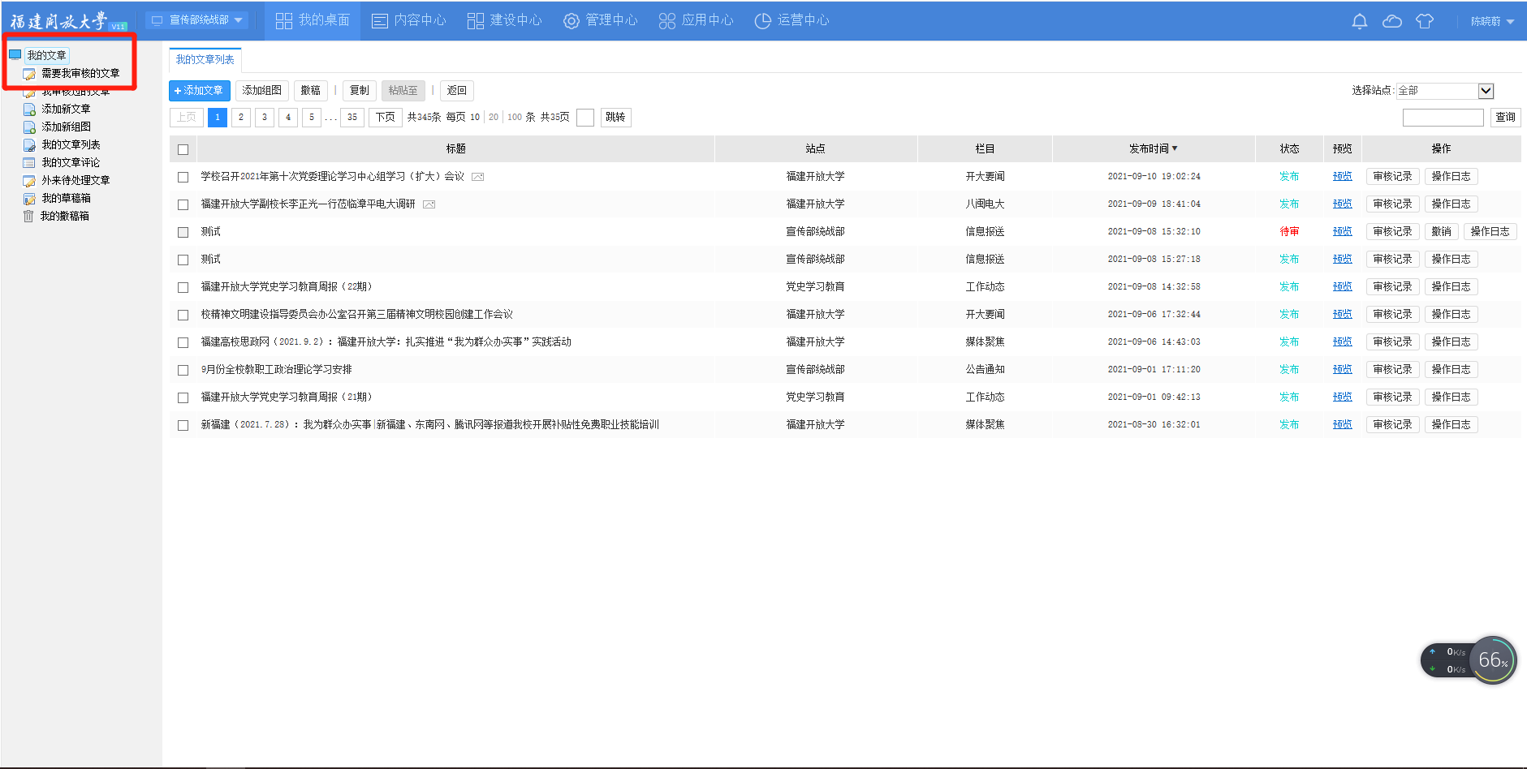The height and width of the screenshot is (769, 1527).
Task: Sort by 发布时间 column header
Action: click(x=1152, y=148)
